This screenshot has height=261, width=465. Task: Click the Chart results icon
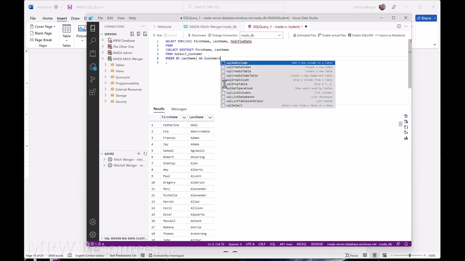coord(406,138)
